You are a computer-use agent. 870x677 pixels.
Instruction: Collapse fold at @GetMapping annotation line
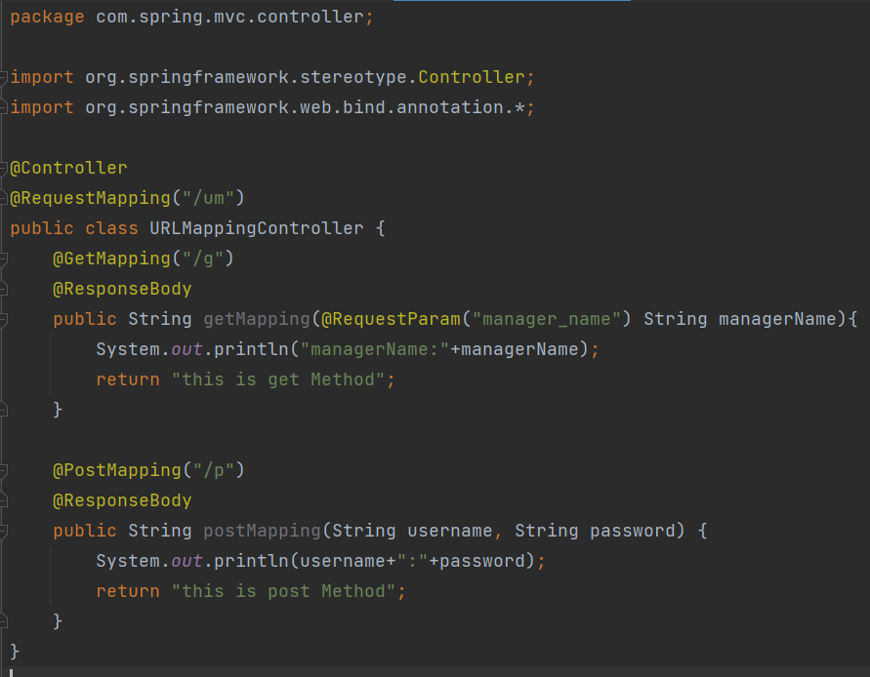click(5, 259)
